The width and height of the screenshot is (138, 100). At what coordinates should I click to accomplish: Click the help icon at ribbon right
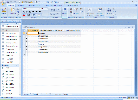click(x=136, y=5)
